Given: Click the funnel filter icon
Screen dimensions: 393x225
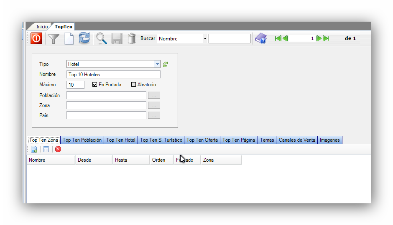Looking at the screenshot, I should 54,38.
